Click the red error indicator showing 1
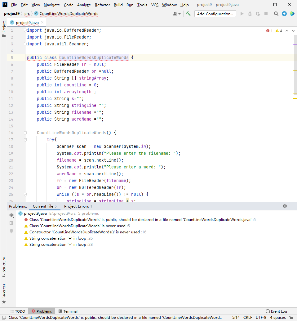297x321 pixels. click(269, 31)
